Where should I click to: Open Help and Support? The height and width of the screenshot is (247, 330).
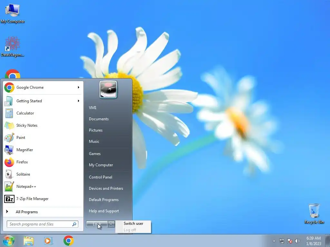104,211
